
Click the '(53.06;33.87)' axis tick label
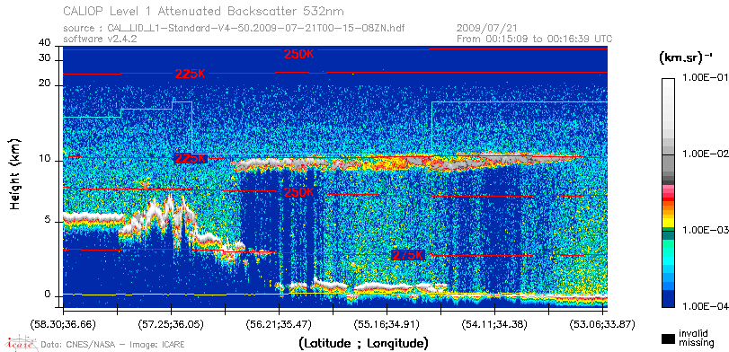point(602,323)
